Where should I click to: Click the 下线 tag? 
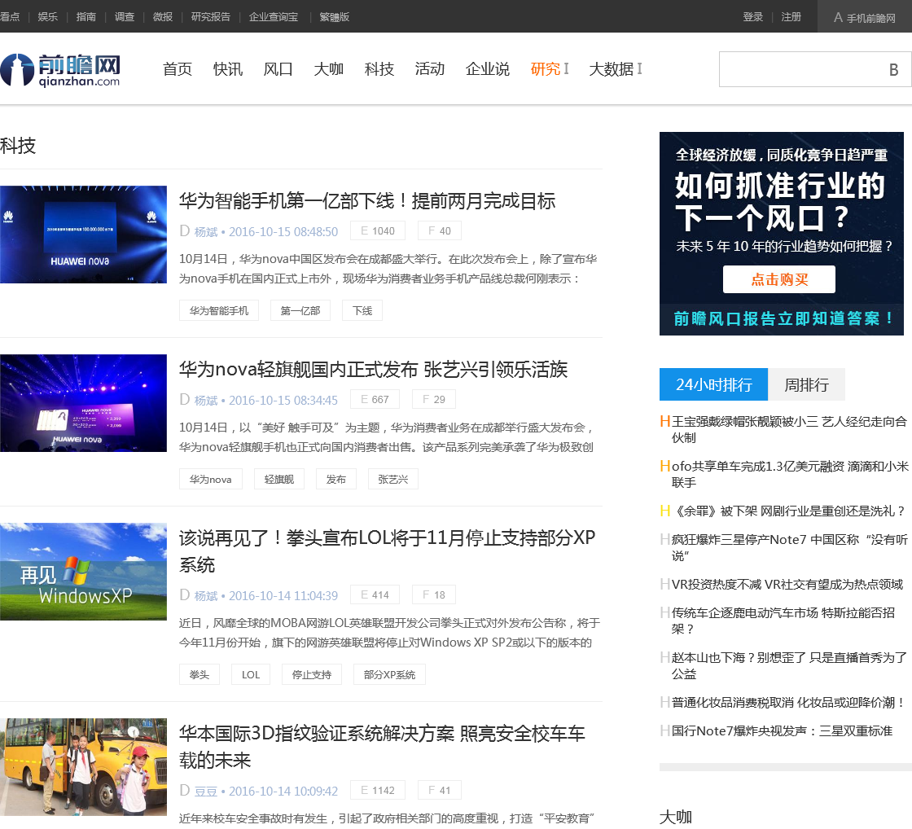(362, 311)
